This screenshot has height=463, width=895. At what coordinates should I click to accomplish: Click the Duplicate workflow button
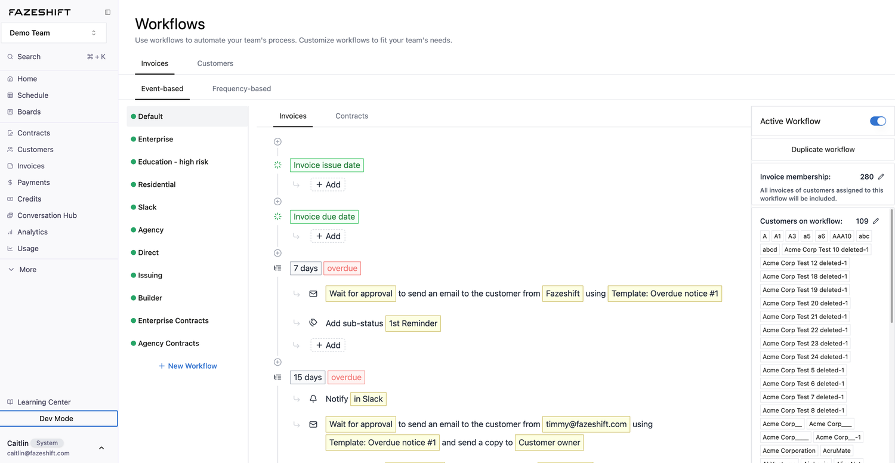(x=823, y=149)
